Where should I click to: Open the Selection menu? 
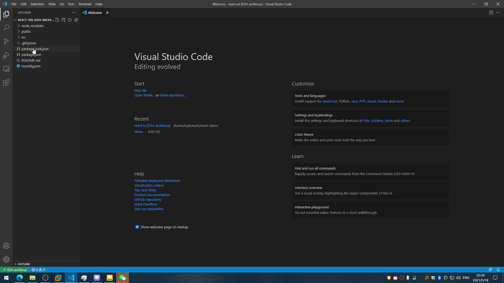click(37, 4)
